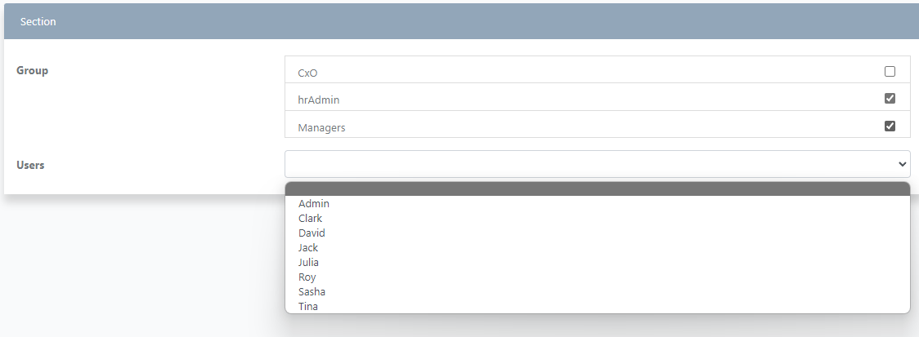Viewport: 919px width, 337px height.
Task: Choose Admin from the Users list
Action: point(314,204)
